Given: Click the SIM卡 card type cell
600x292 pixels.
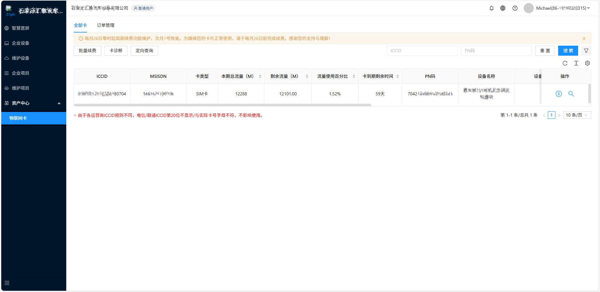Looking at the screenshot, I should pyautogui.click(x=202, y=94).
